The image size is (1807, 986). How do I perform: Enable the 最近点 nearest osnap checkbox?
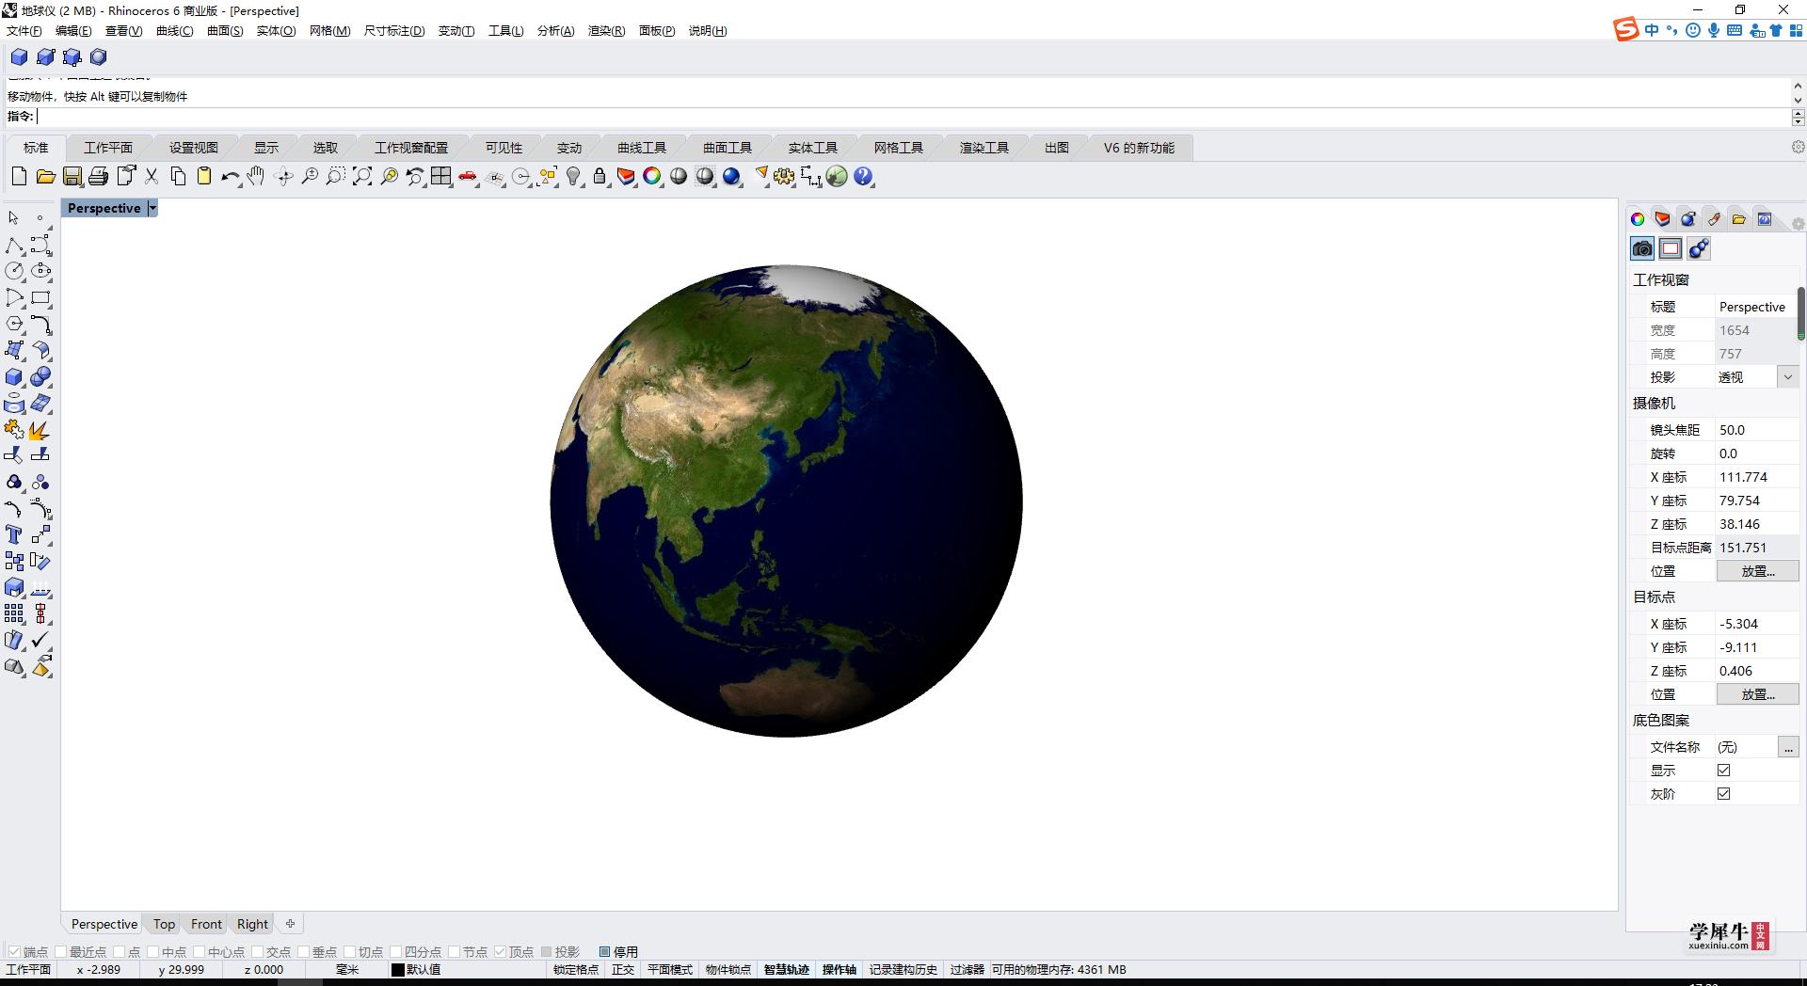tap(61, 952)
